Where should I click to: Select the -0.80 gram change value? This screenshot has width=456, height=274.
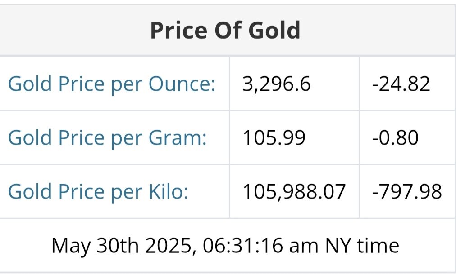[395, 138]
